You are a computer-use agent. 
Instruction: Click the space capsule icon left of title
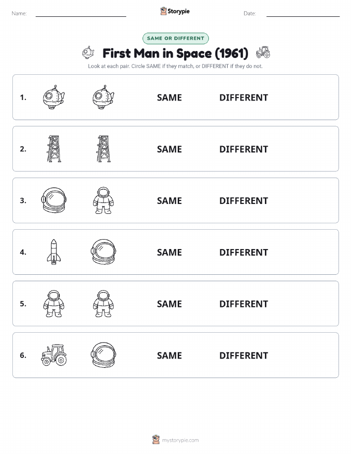[x=88, y=52]
